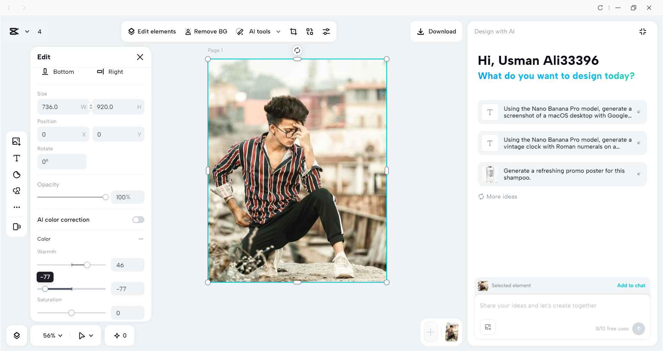Collapse the Design with AI panel
The height and width of the screenshot is (351, 663).
(x=643, y=31)
